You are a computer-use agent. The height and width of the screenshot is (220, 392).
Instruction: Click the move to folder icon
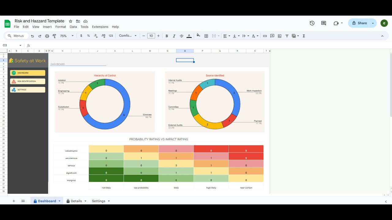pyautogui.click(x=78, y=21)
